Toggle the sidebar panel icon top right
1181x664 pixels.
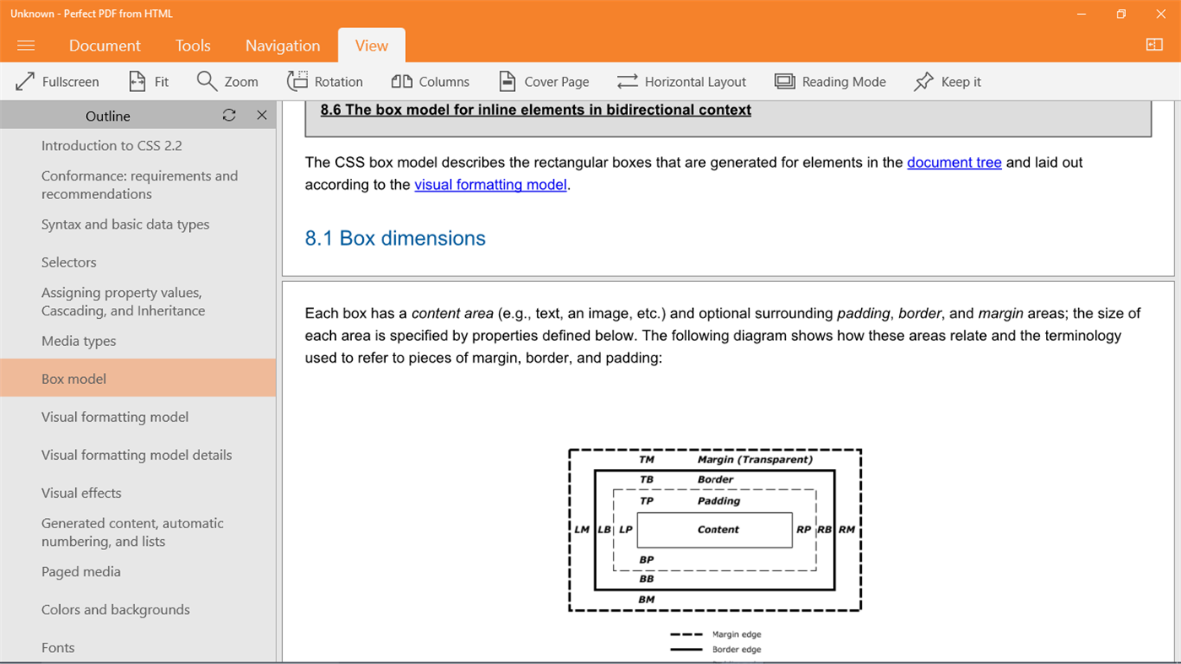(1154, 43)
